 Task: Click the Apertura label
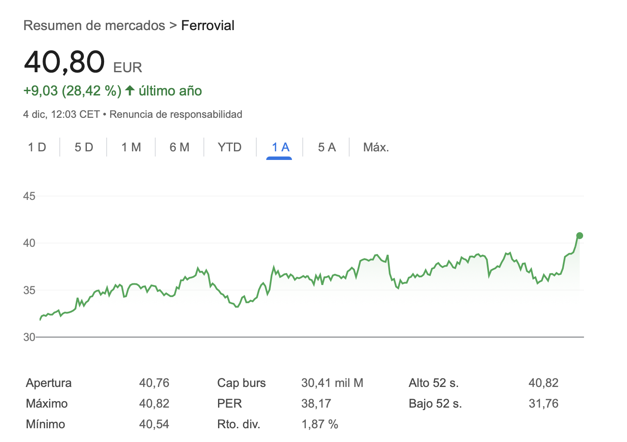pos(49,383)
